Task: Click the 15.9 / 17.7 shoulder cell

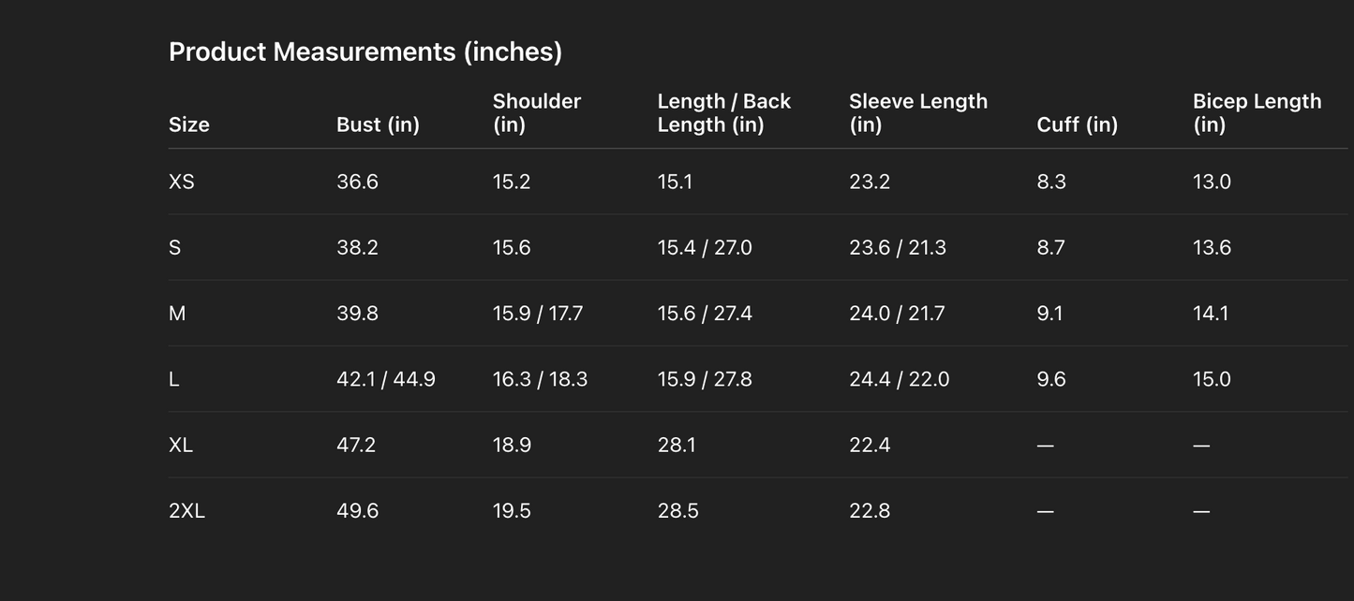Action: point(537,314)
